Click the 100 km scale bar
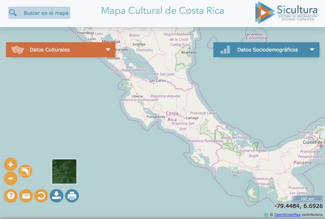The height and width of the screenshot is (219, 325). [x=307, y=199]
